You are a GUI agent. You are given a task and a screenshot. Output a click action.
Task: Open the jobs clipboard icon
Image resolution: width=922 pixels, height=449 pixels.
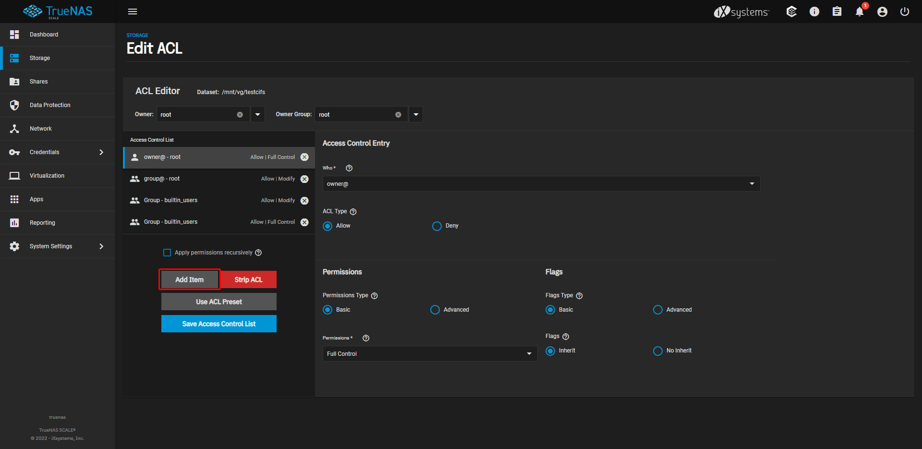837,12
